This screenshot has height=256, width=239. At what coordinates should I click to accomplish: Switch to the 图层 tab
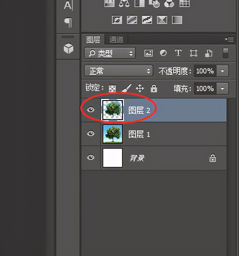pos(93,40)
